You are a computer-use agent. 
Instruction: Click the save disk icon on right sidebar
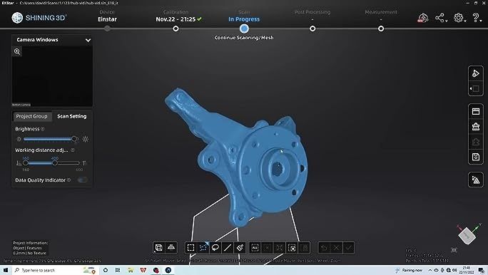[x=476, y=157]
